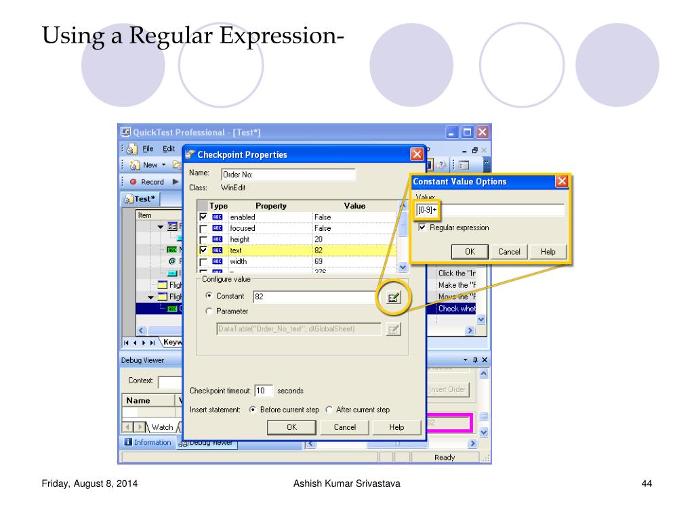Select the Parameter radio button
The height and width of the screenshot is (520, 694).
click(209, 311)
